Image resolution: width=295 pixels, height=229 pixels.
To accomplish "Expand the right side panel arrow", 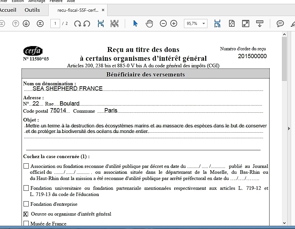I will (289, 129).
